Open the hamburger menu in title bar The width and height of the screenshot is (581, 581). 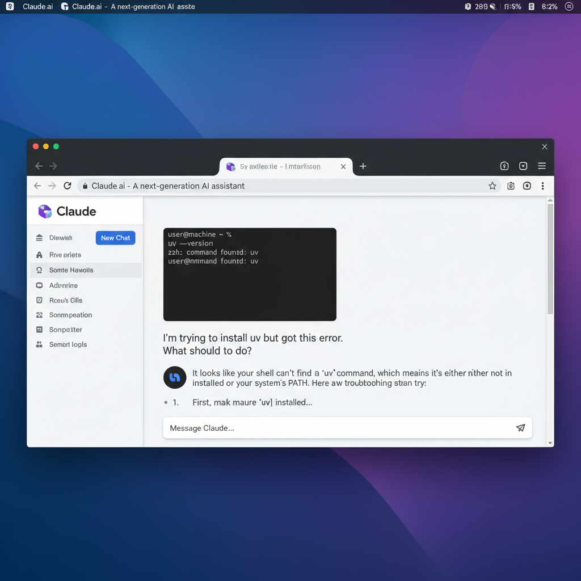542,166
